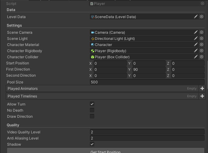Click the First Direction label
This screenshot has height=153, width=208.
pos(18,69)
